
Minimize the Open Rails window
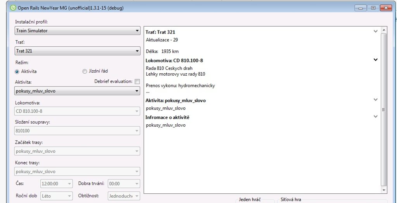361,8
